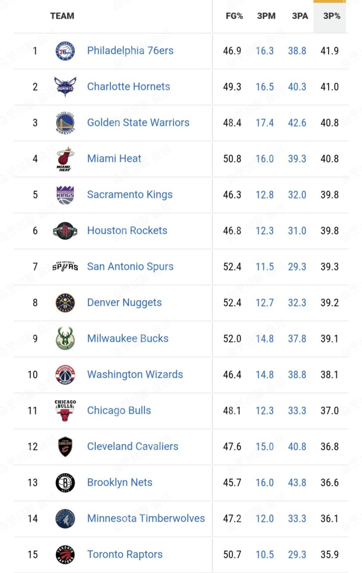Click the Chicago Bulls logo icon
Image resolution: width=362 pixels, height=573 pixels.
(x=65, y=411)
